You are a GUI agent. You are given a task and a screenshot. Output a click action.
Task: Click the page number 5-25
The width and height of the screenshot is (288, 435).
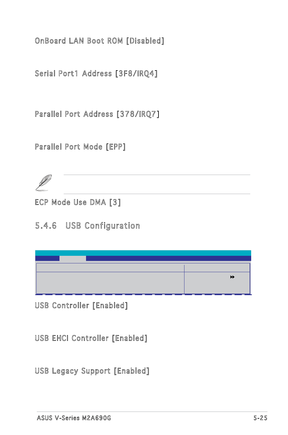point(261,418)
